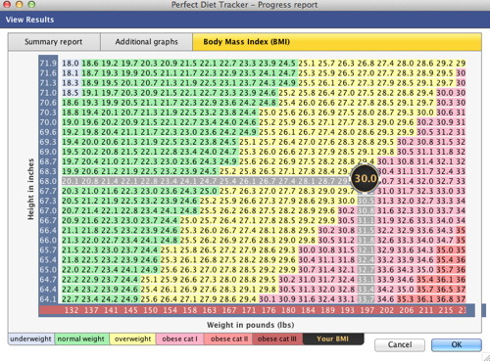Click the green zoom window button
This screenshot has width=490, height=361.
pos(31,4)
